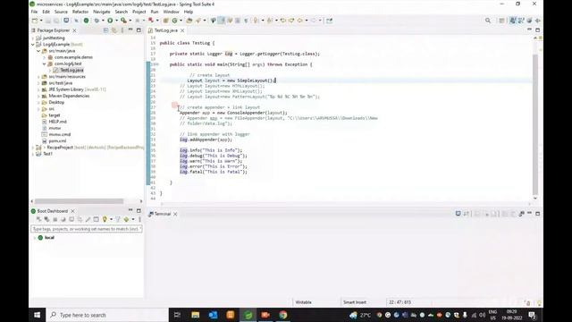Image resolution: width=572 pixels, height=322 pixels.
Task: Open the Refactor menu
Action: 80,12
